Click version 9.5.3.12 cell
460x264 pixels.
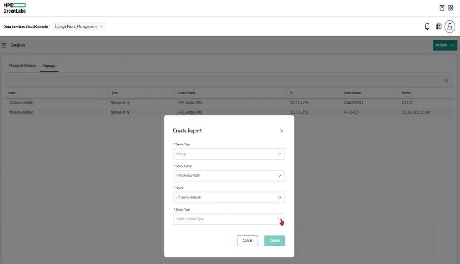click(407, 103)
